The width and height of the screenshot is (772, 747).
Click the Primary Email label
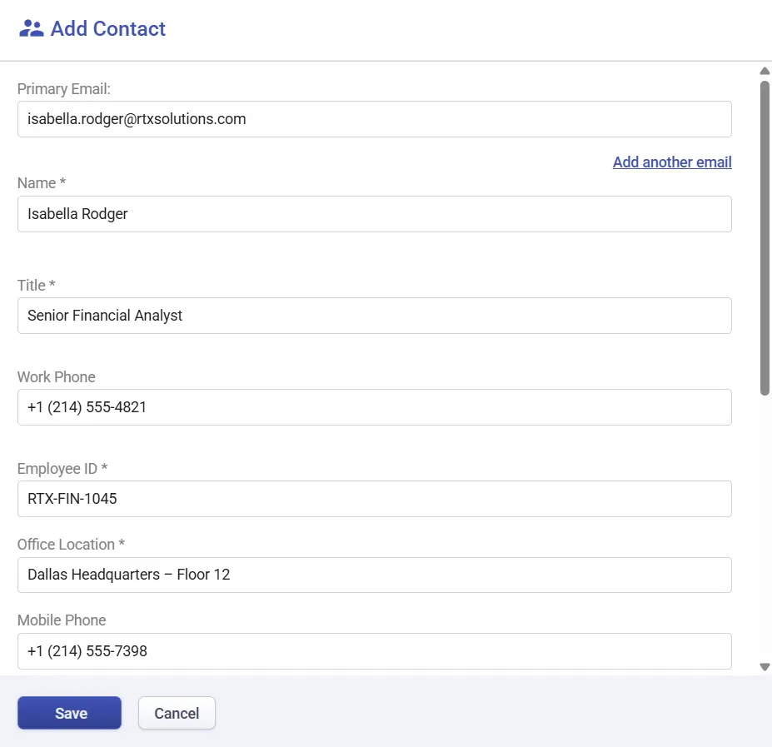tap(64, 88)
